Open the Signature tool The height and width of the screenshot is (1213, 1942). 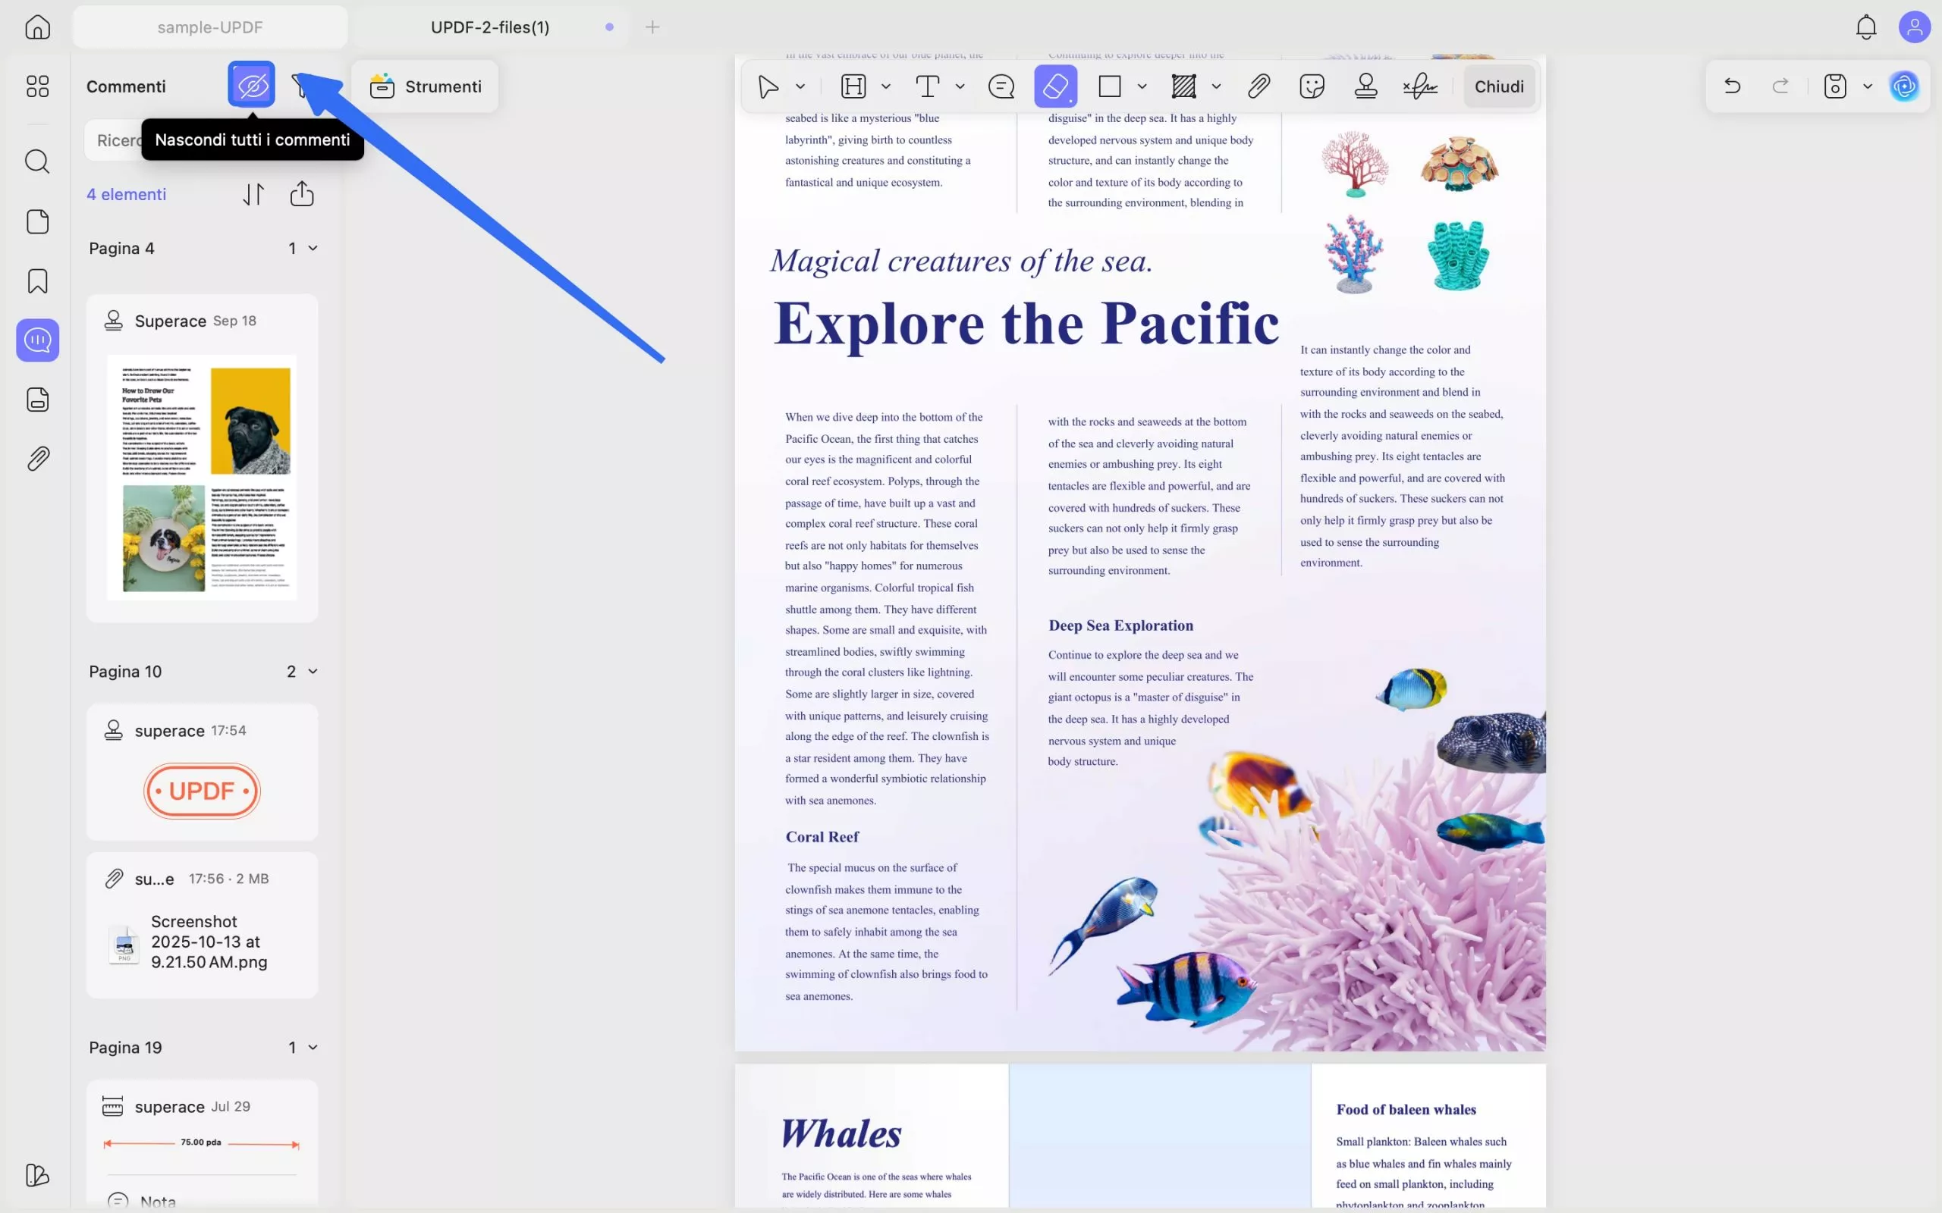(x=1419, y=86)
